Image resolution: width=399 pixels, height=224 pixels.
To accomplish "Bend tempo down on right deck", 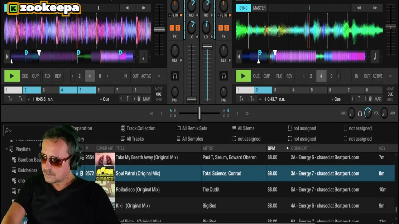I will [359, 8].
